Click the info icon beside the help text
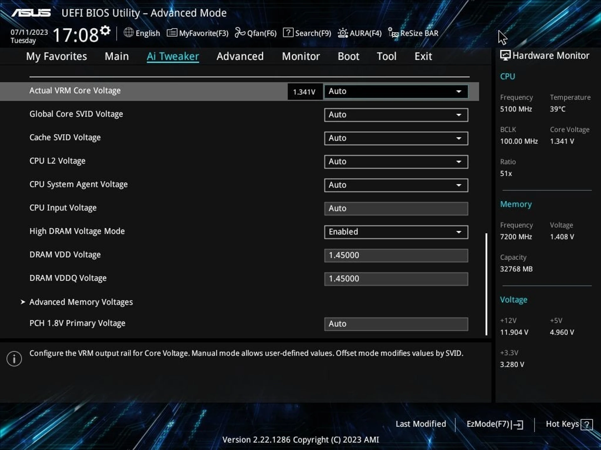This screenshot has width=601, height=450. pos(14,358)
